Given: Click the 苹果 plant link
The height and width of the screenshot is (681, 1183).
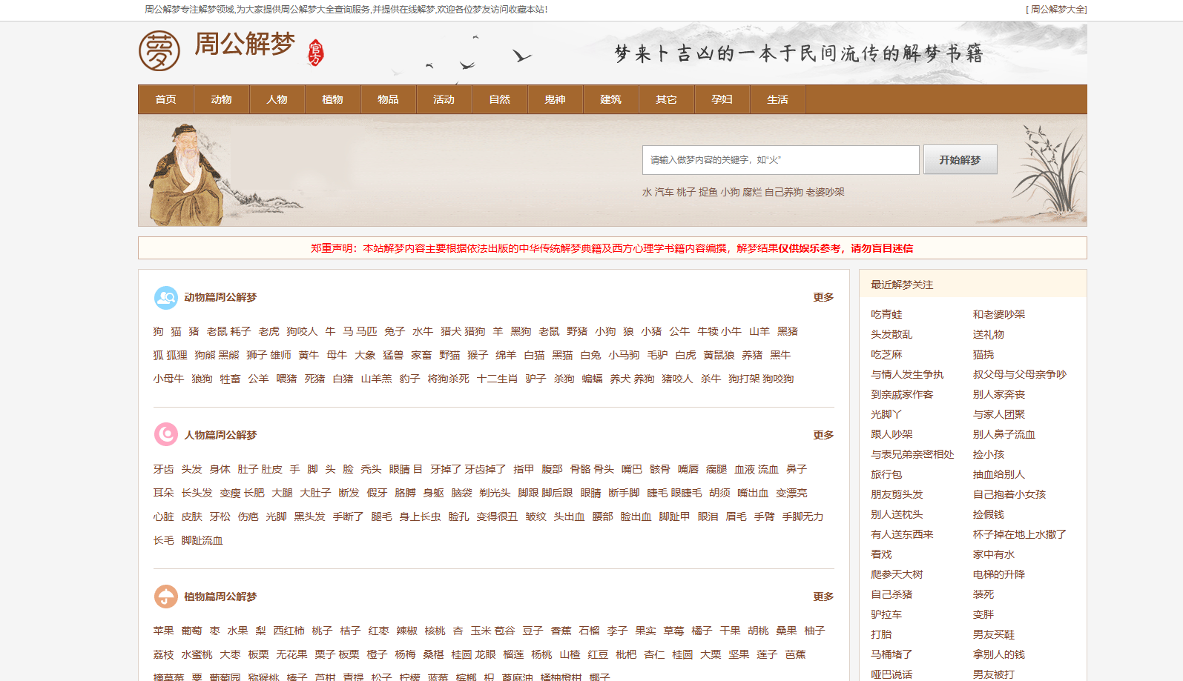Looking at the screenshot, I should [x=164, y=631].
